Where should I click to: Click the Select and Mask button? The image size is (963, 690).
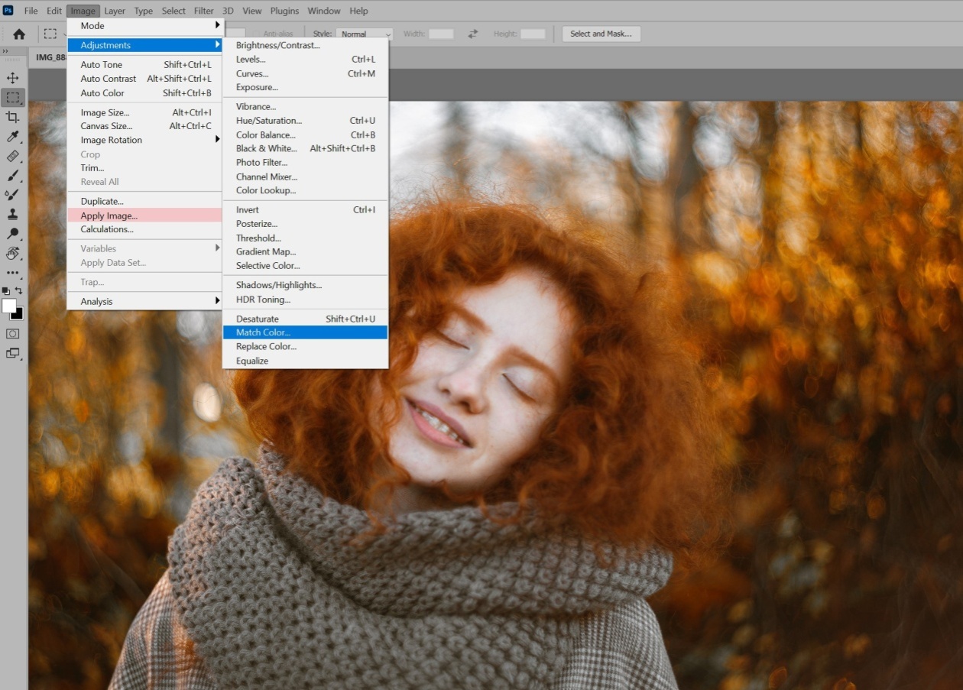pyautogui.click(x=601, y=34)
